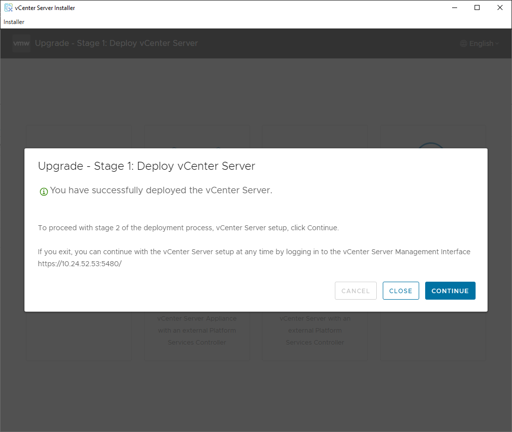The width and height of the screenshot is (512, 432).
Task: Select the dimmed "vCenter Server with an external" card
Action: point(315,330)
